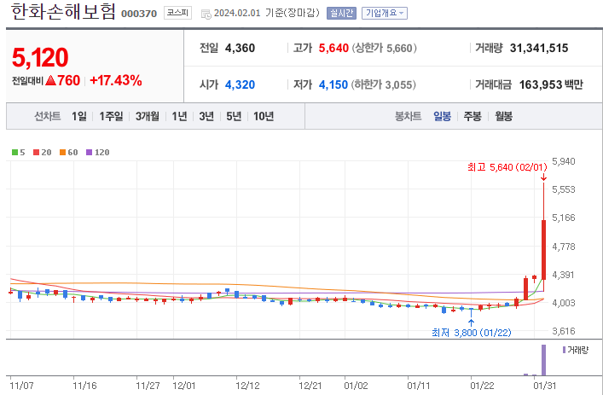Switch to 월봉 monthly candle chart
The image size is (603, 395).
click(x=503, y=116)
